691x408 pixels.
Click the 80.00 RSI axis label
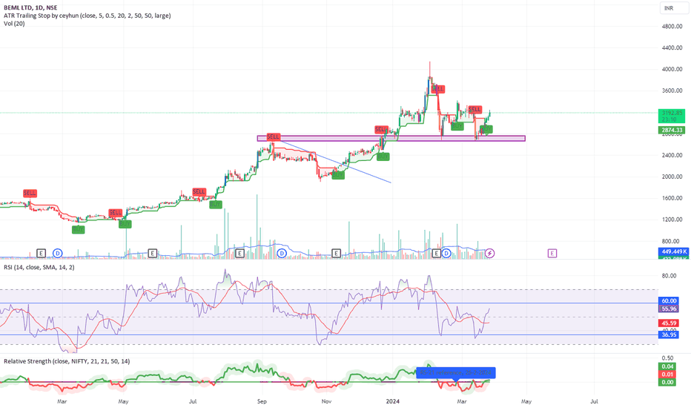669,276
